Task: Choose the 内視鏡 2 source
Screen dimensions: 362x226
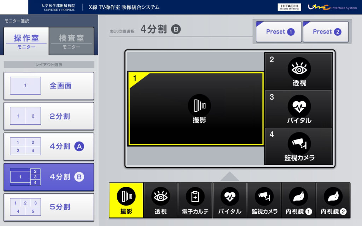Action: tap(333, 200)
